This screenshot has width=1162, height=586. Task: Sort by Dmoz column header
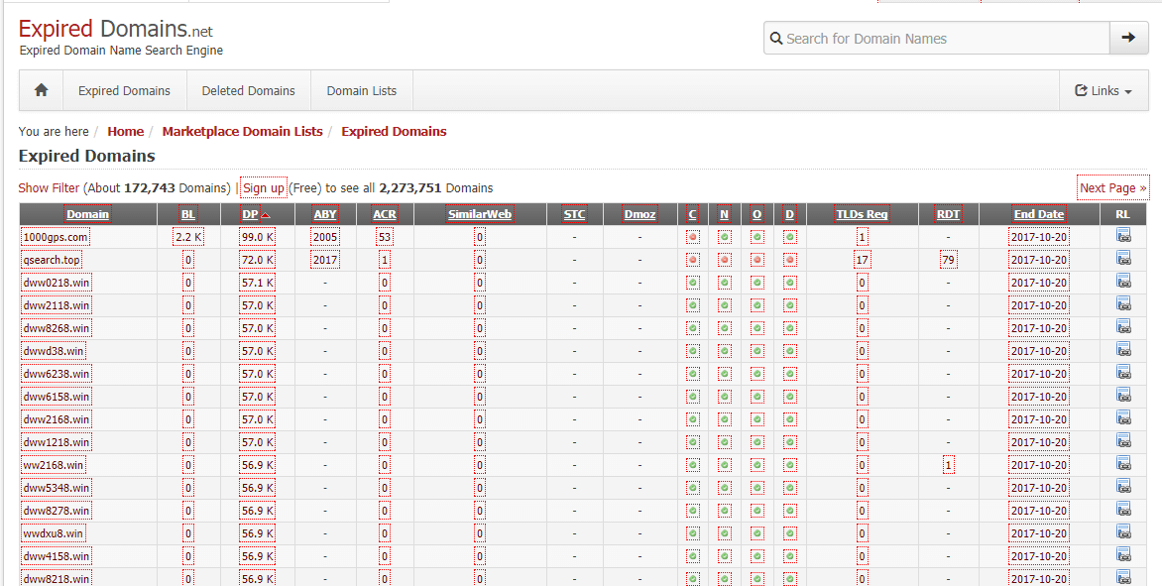point(639,214)
